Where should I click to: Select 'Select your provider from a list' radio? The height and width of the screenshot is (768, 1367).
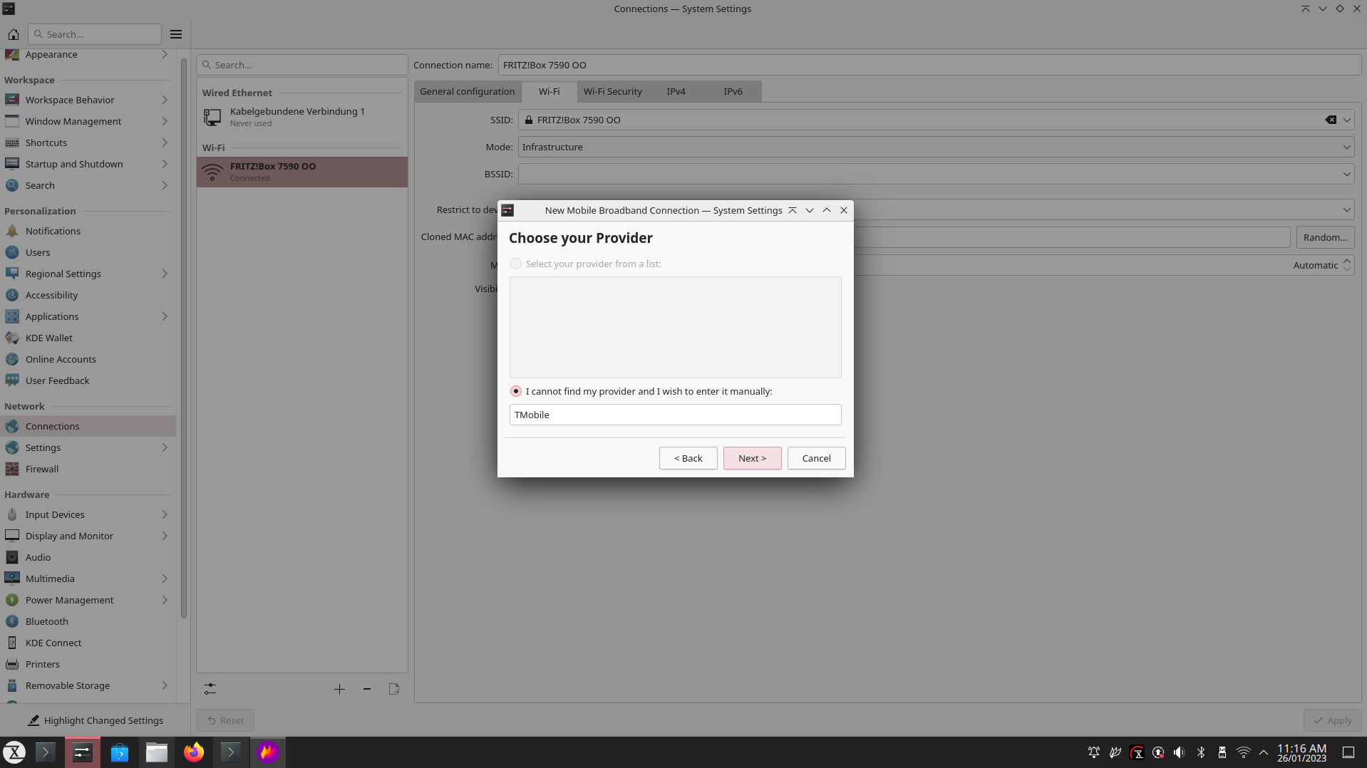(516, 264)
